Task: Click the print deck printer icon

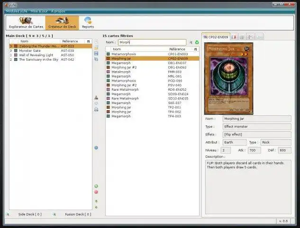Action: pos(96,110)
